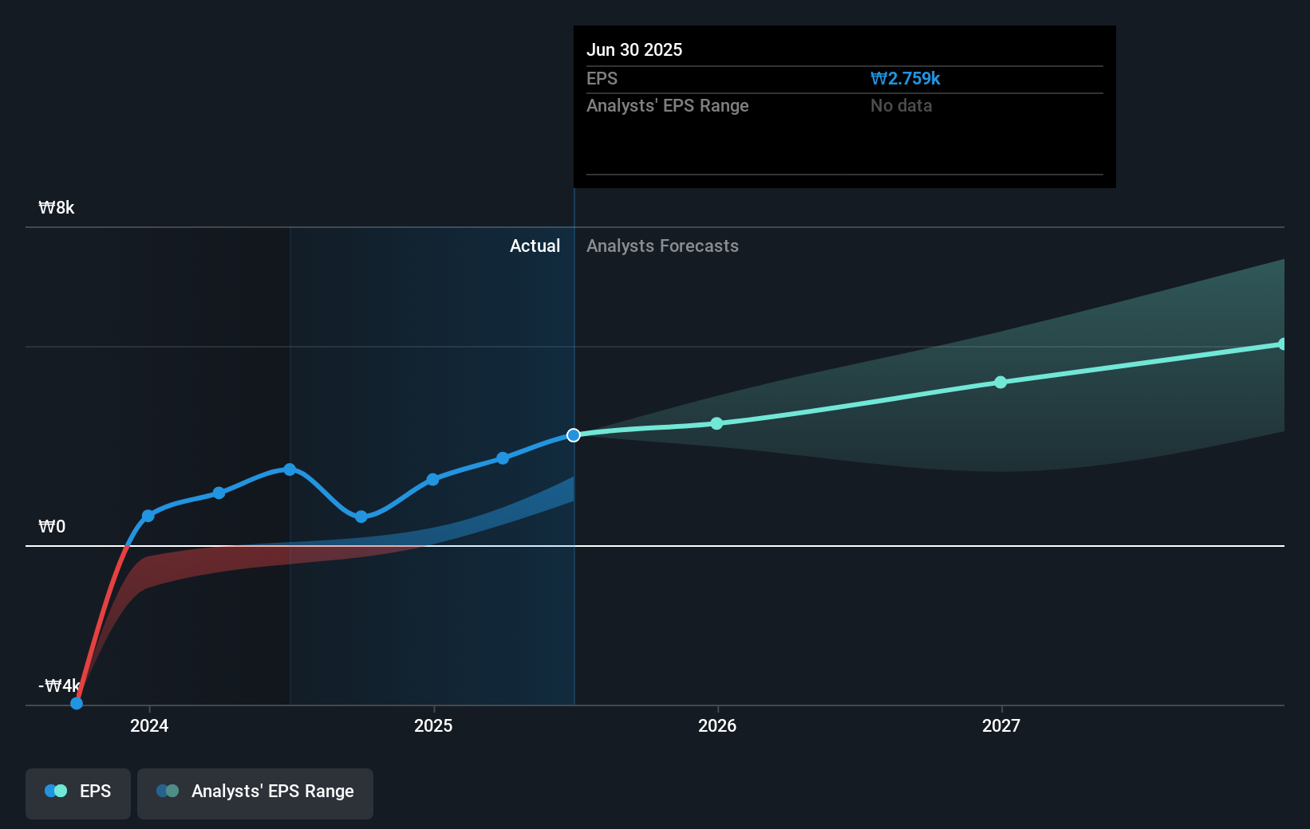Toggle the EPS legend entry
1310x829 pixels.
point(77,791)
